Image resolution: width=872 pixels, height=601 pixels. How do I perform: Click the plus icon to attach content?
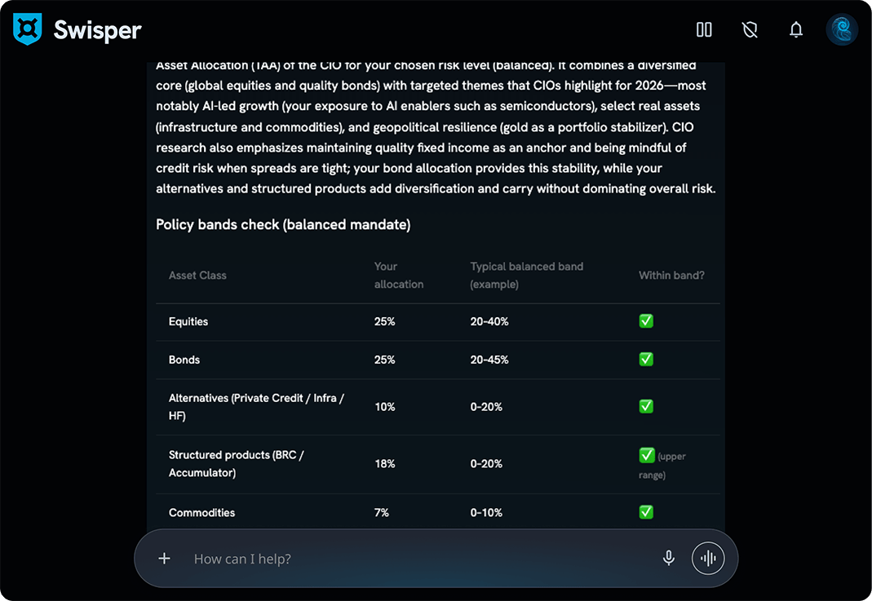tap(164, 558)
